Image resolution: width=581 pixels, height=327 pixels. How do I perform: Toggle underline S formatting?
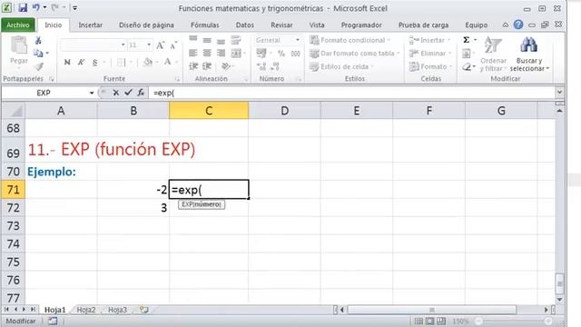coord(94,62)
